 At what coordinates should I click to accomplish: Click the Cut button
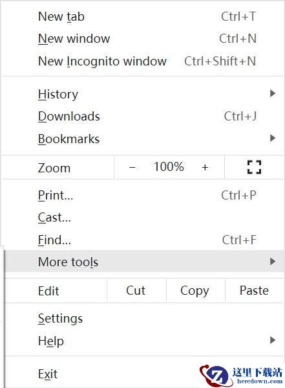(136, 290)
